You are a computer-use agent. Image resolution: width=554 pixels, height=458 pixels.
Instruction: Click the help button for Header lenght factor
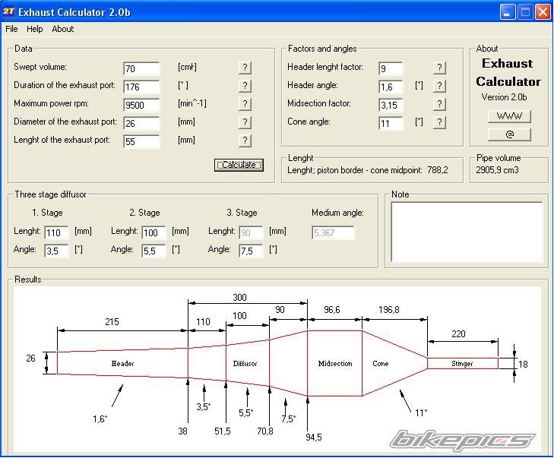click(x=438, y=68)
